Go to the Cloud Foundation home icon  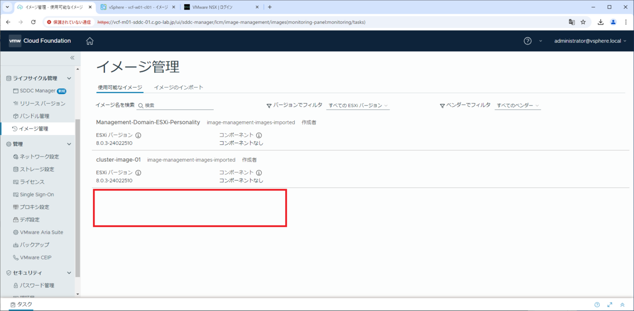90,41
